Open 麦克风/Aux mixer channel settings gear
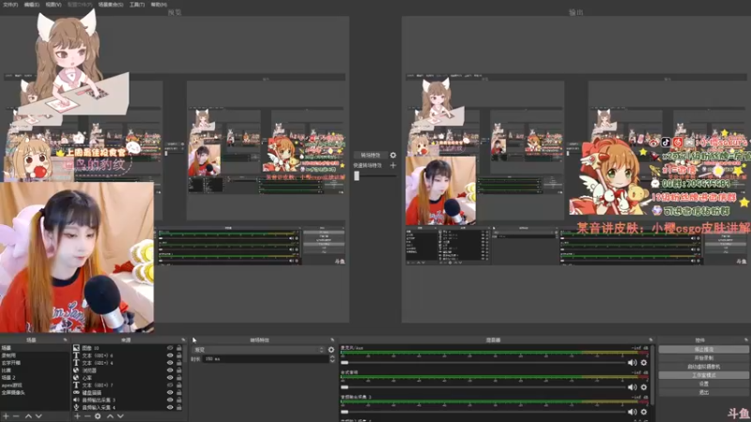Viewport: 751px width, 422px height. 644,363
